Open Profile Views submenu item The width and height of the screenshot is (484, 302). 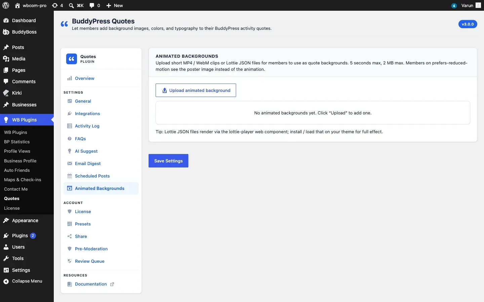17,151
